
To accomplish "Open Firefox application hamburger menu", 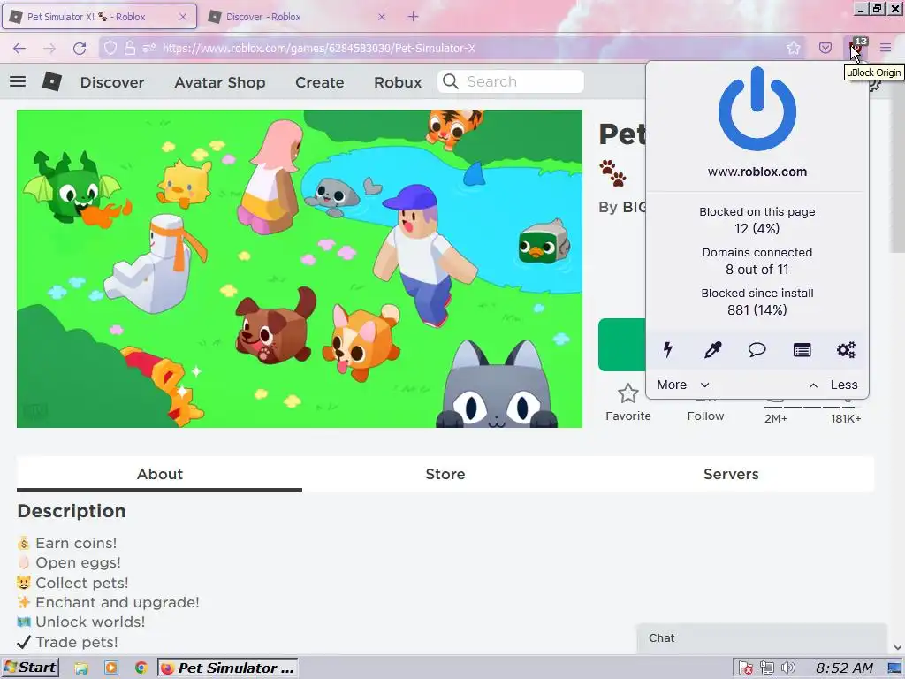I will point(886,48).
